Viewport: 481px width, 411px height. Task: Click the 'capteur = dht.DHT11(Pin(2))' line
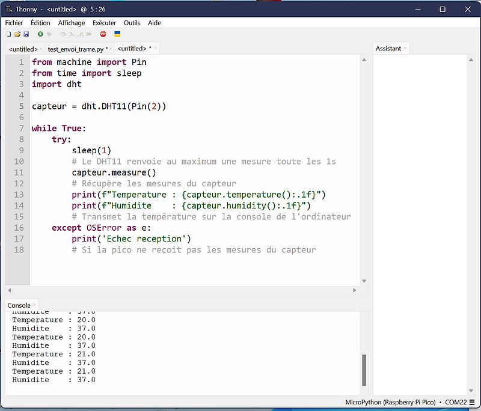click(99, 106)
